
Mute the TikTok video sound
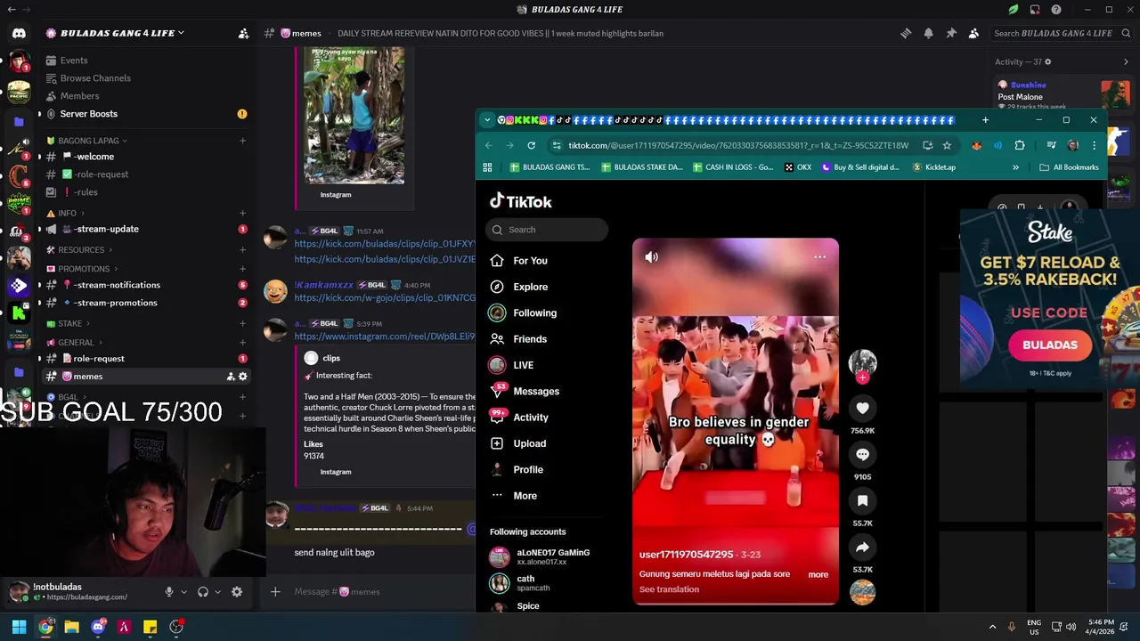pos(652,257)
